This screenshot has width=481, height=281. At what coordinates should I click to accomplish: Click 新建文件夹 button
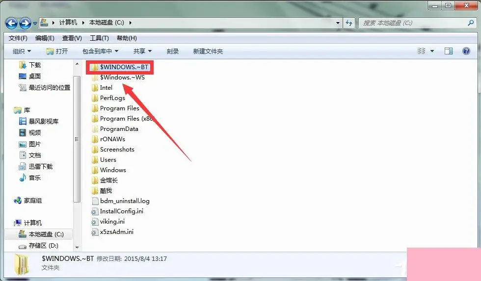[208, 51]
